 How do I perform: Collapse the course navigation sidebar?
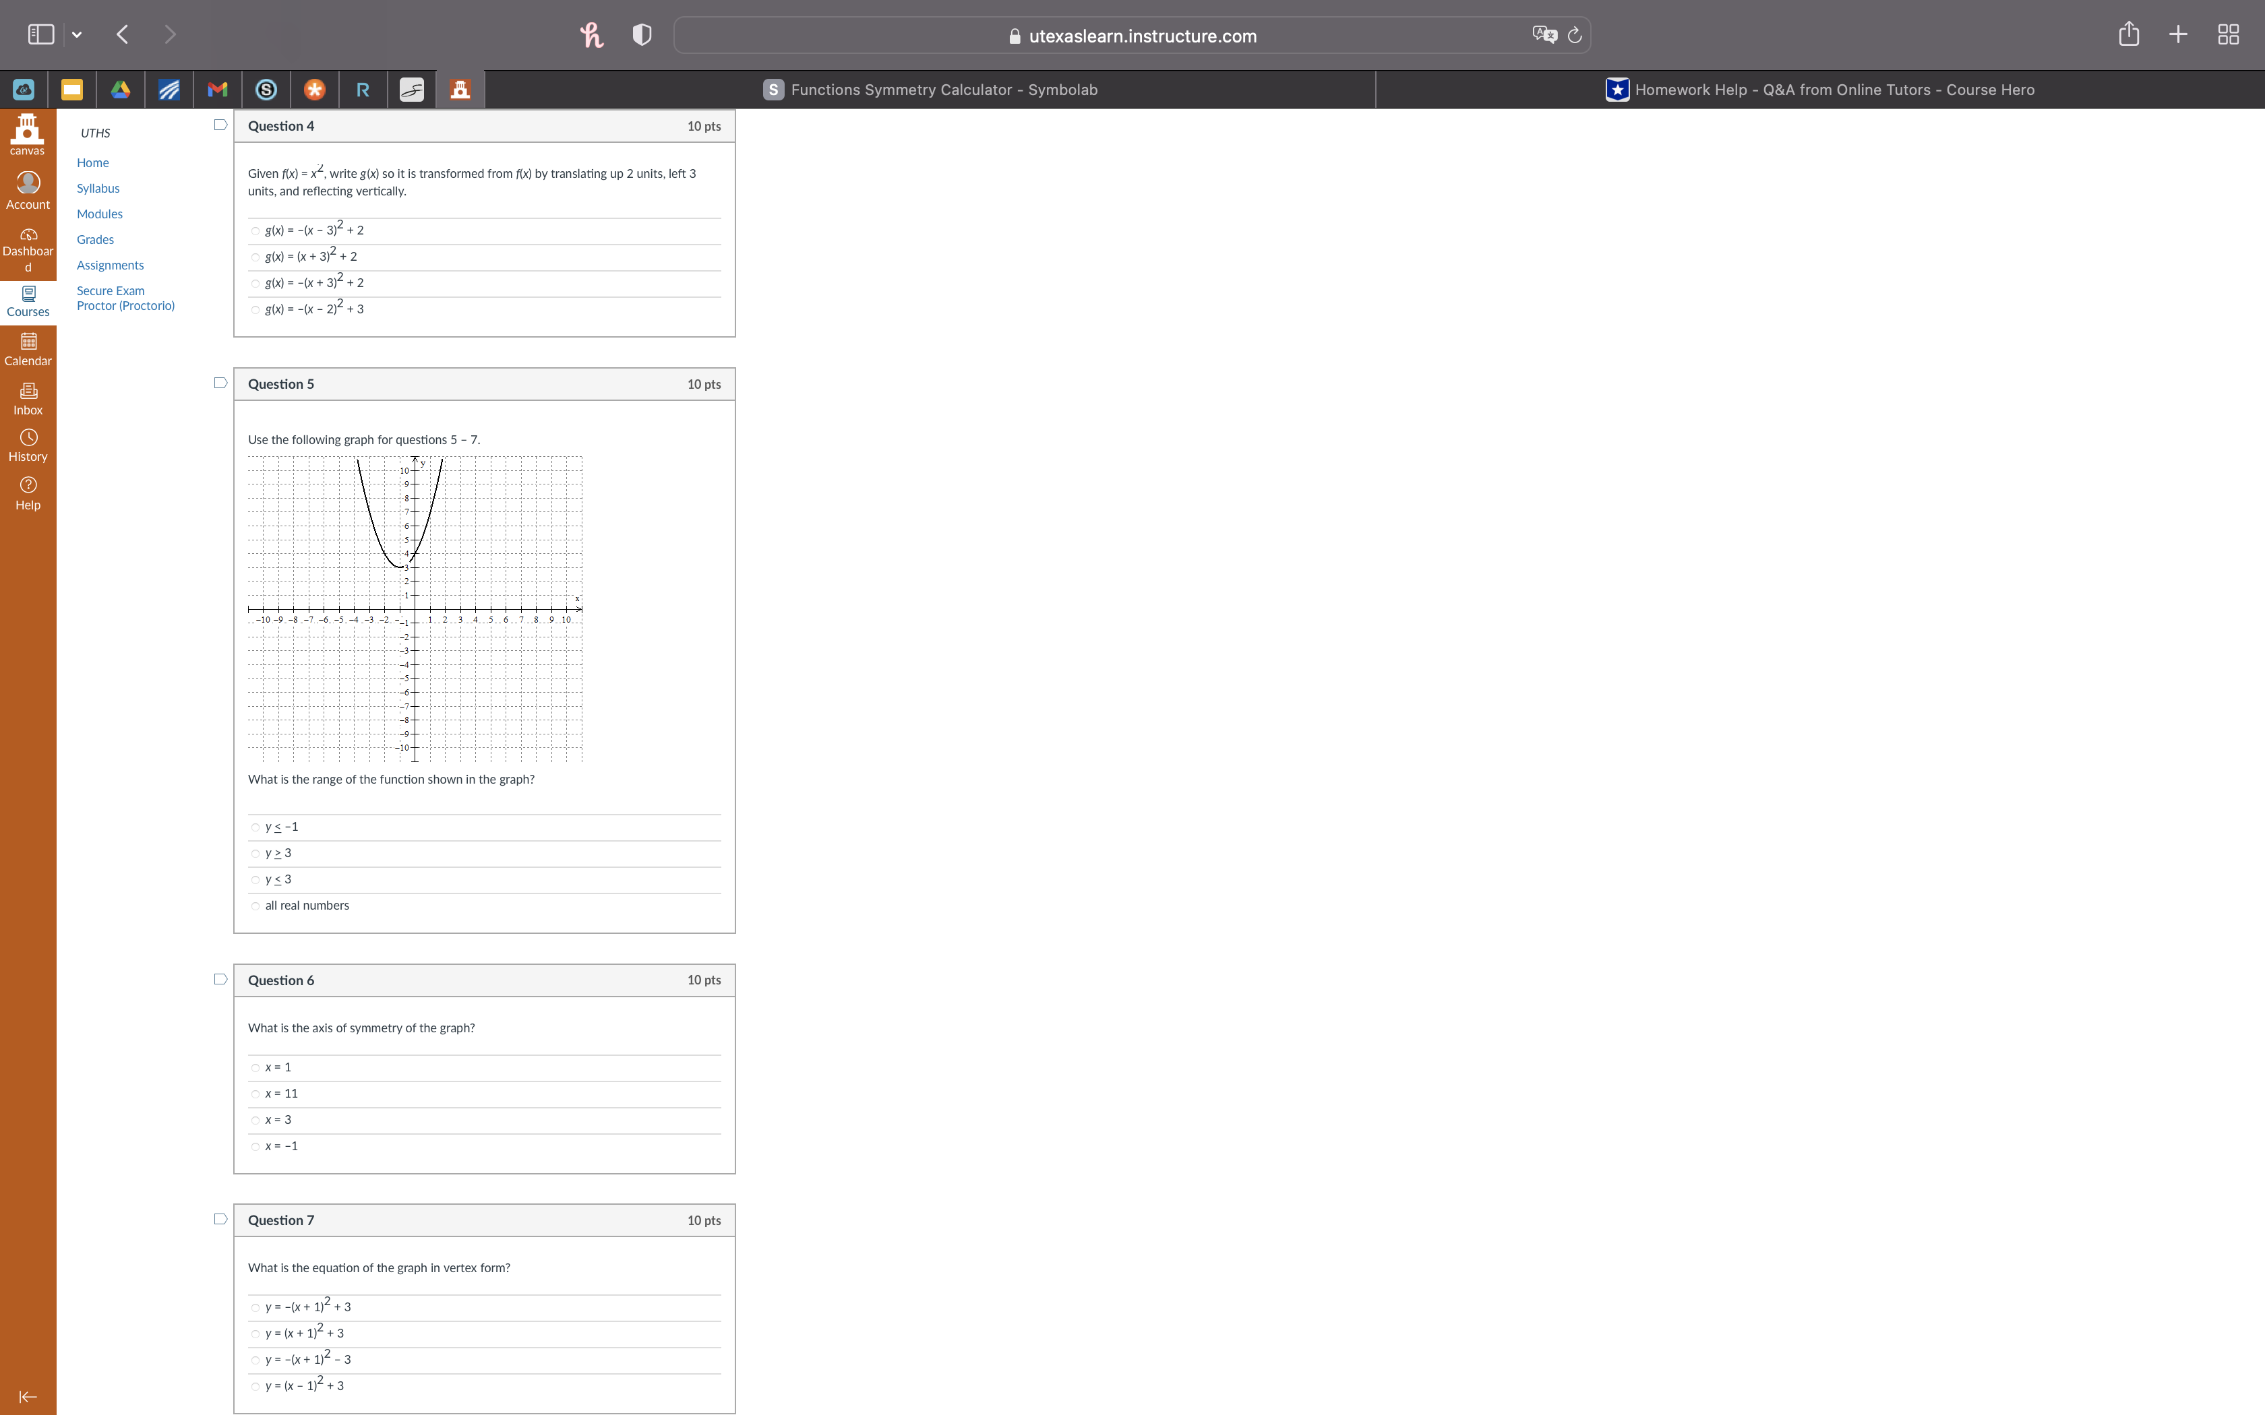pyautogui.click(x=28, y=1396)
